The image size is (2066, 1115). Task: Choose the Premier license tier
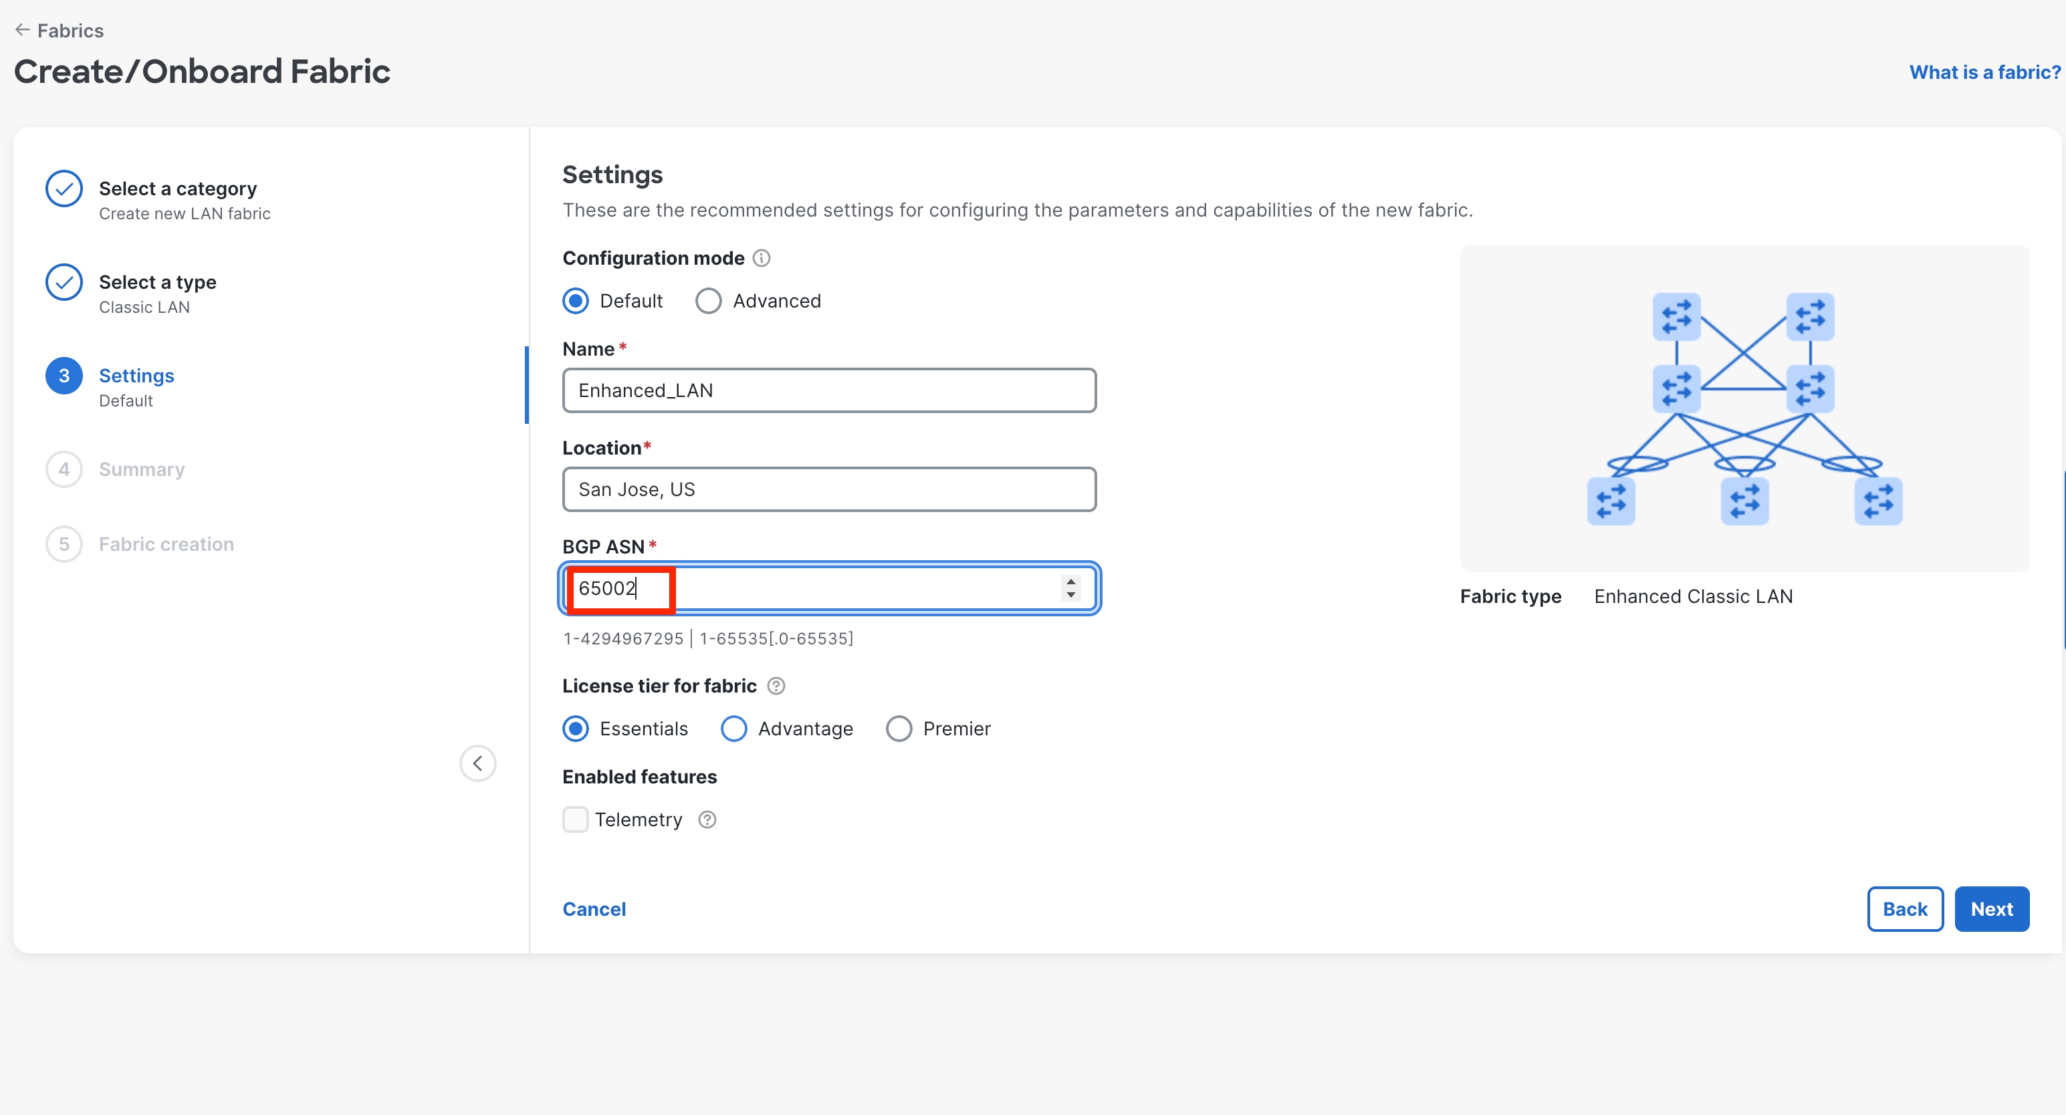[x=898, y=729]
